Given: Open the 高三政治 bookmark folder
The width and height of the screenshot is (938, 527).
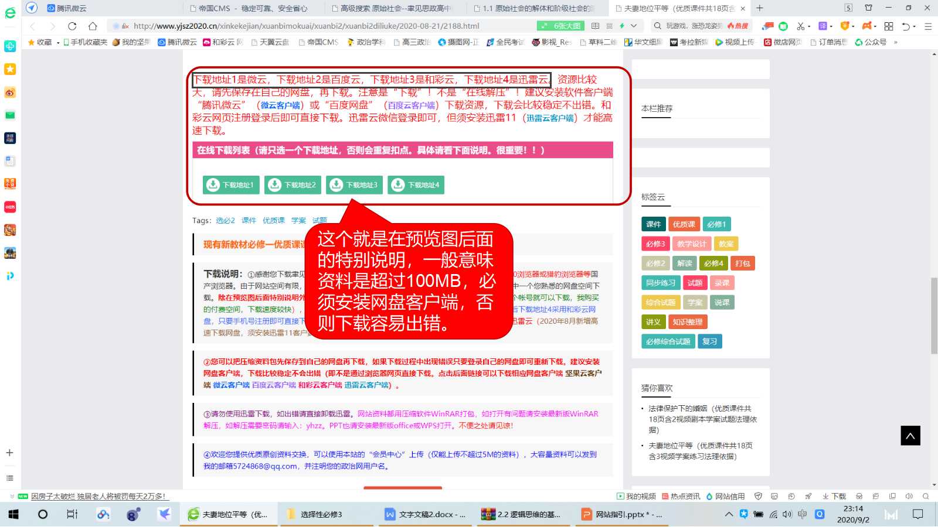Looking at the screenshot, I should coord(412,42).
